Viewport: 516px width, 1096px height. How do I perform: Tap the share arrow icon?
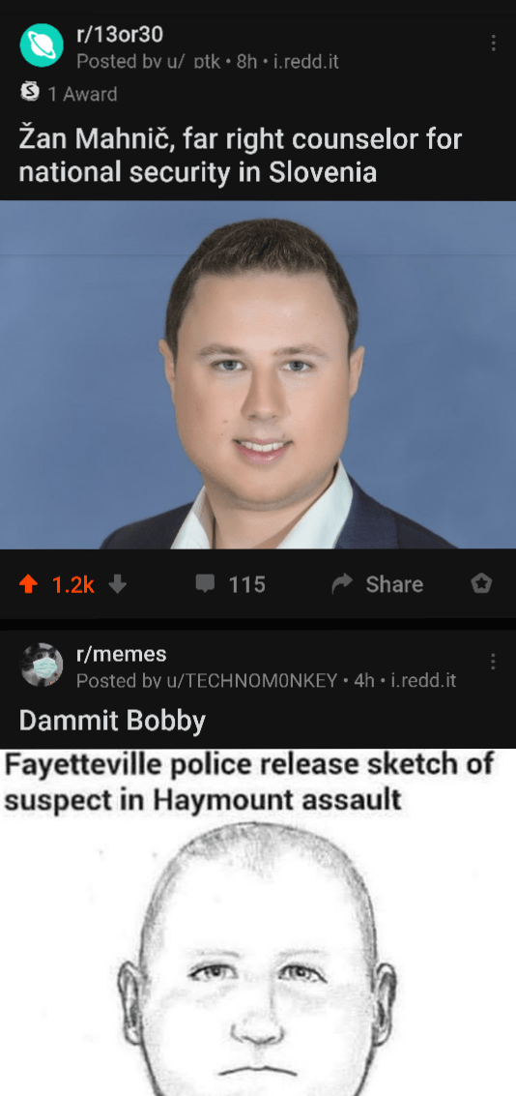pos(342,583)
